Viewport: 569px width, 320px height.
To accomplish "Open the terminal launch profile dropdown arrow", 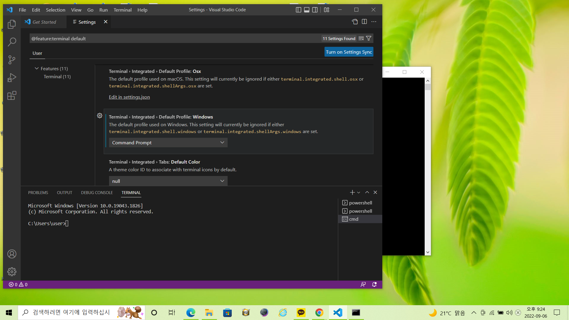I will click(359, 193).
